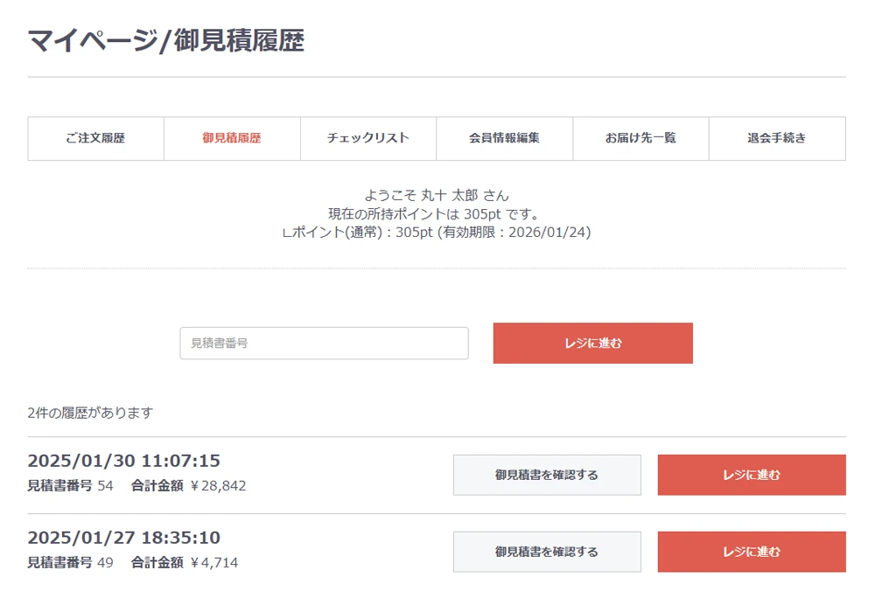Switch to the チェックリスト tab
Image resolution: width=875 pixels, height=612 pixels.
tap(368, 138)
